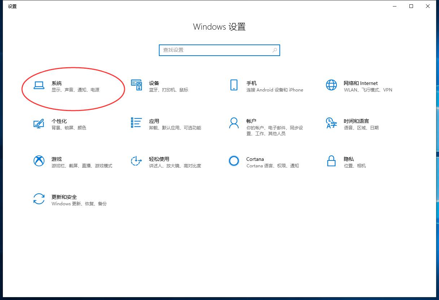Image resolution: width=439 pixels, height=300 pixels.
Task: Open the 系统 settings title
Action: click(x=57, y=83)
